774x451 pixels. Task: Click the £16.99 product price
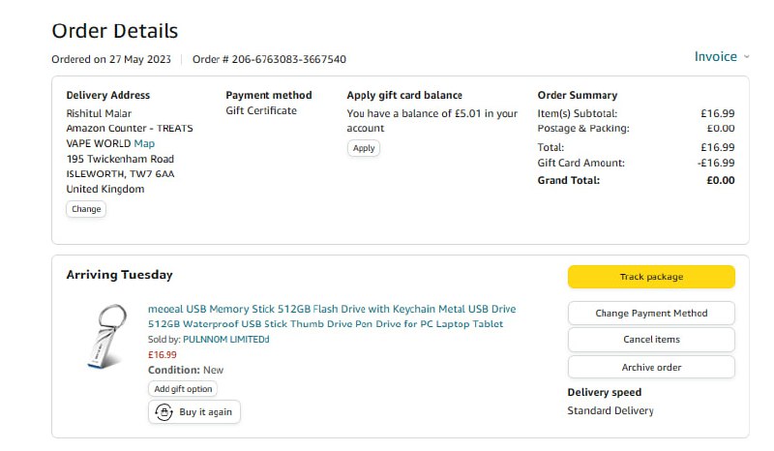pyautogui.click(x=162, y=354)
